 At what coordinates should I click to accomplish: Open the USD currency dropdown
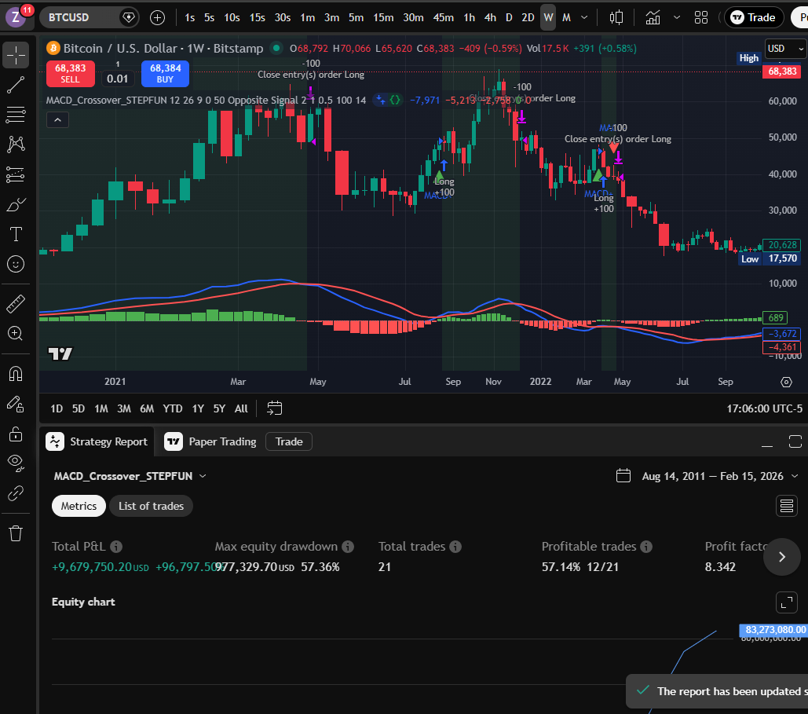click(783, 48)
